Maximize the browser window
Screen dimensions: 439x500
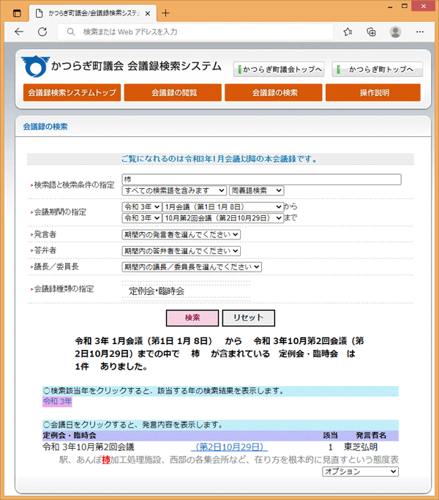(x=405, y=6)
